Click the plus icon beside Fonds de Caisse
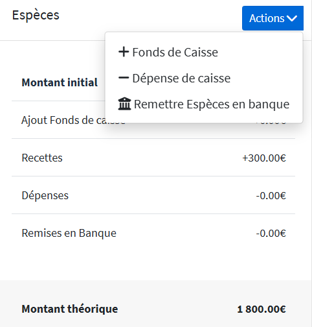The image size is (312, 327). (x=124, y=52)
